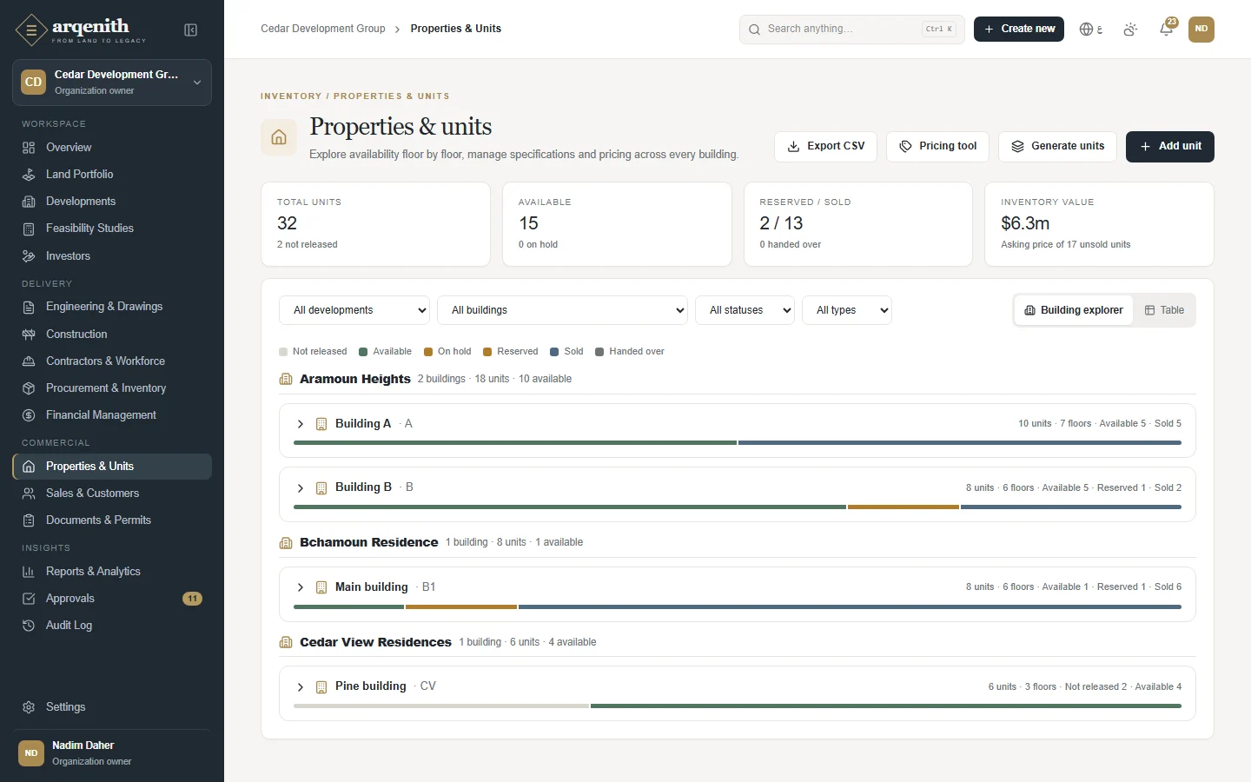Click the Add unit button

tap(1170, 147)
